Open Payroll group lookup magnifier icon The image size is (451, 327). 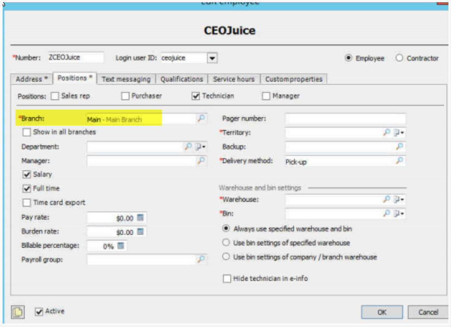(x=201, y=259)
